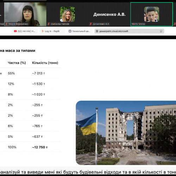This screenshot has width=176, height=176.
Task: Click the '~1 530 т' value
Action: click(x=39, y=84)
